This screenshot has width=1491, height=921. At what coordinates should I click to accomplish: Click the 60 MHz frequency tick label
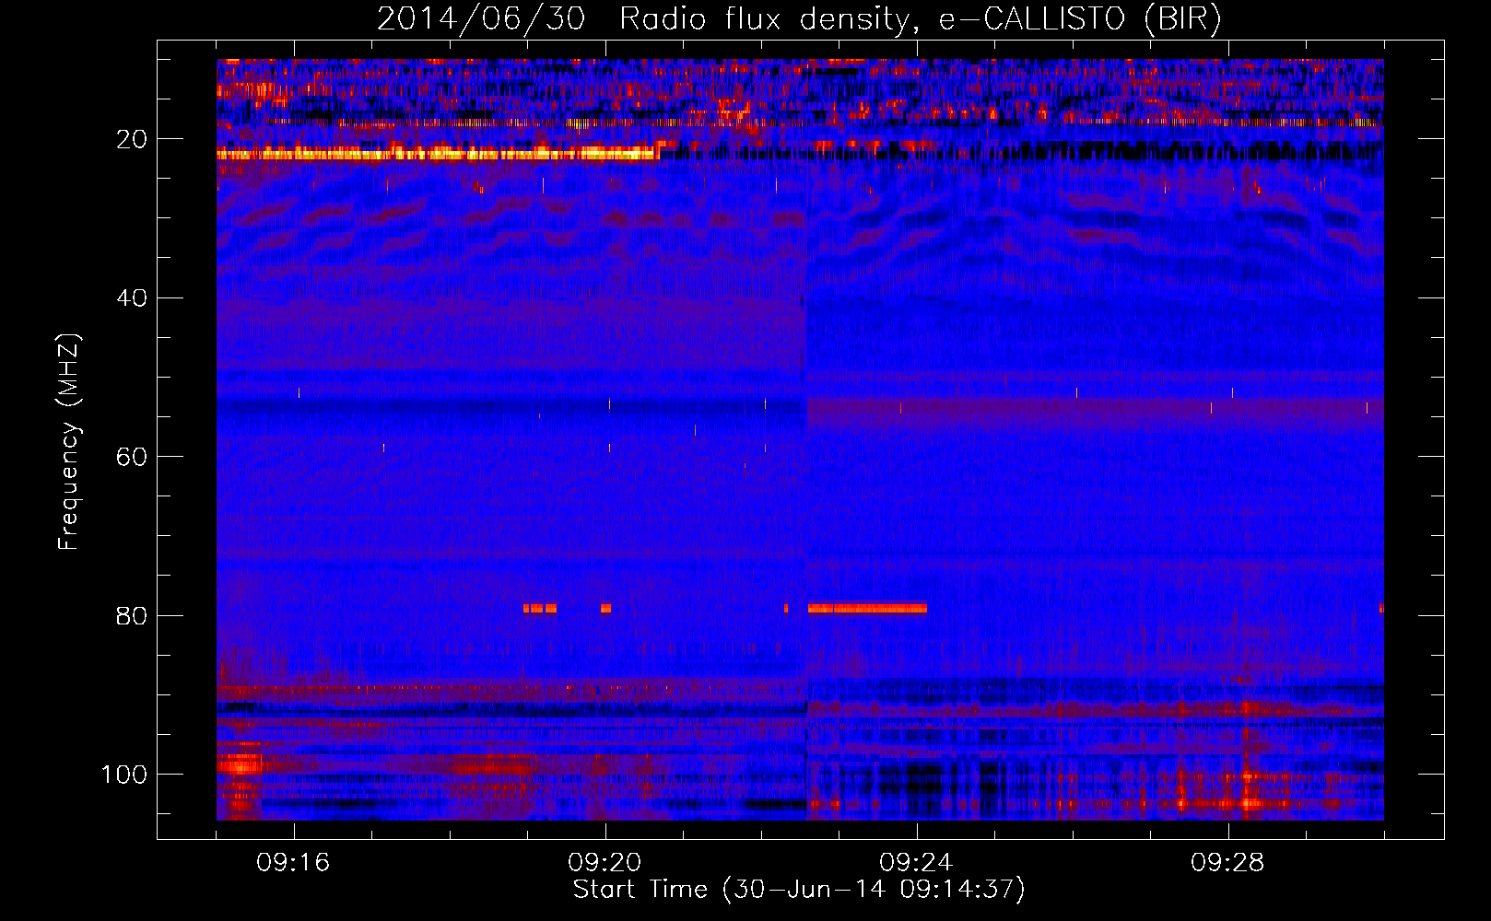coord(132,457)
